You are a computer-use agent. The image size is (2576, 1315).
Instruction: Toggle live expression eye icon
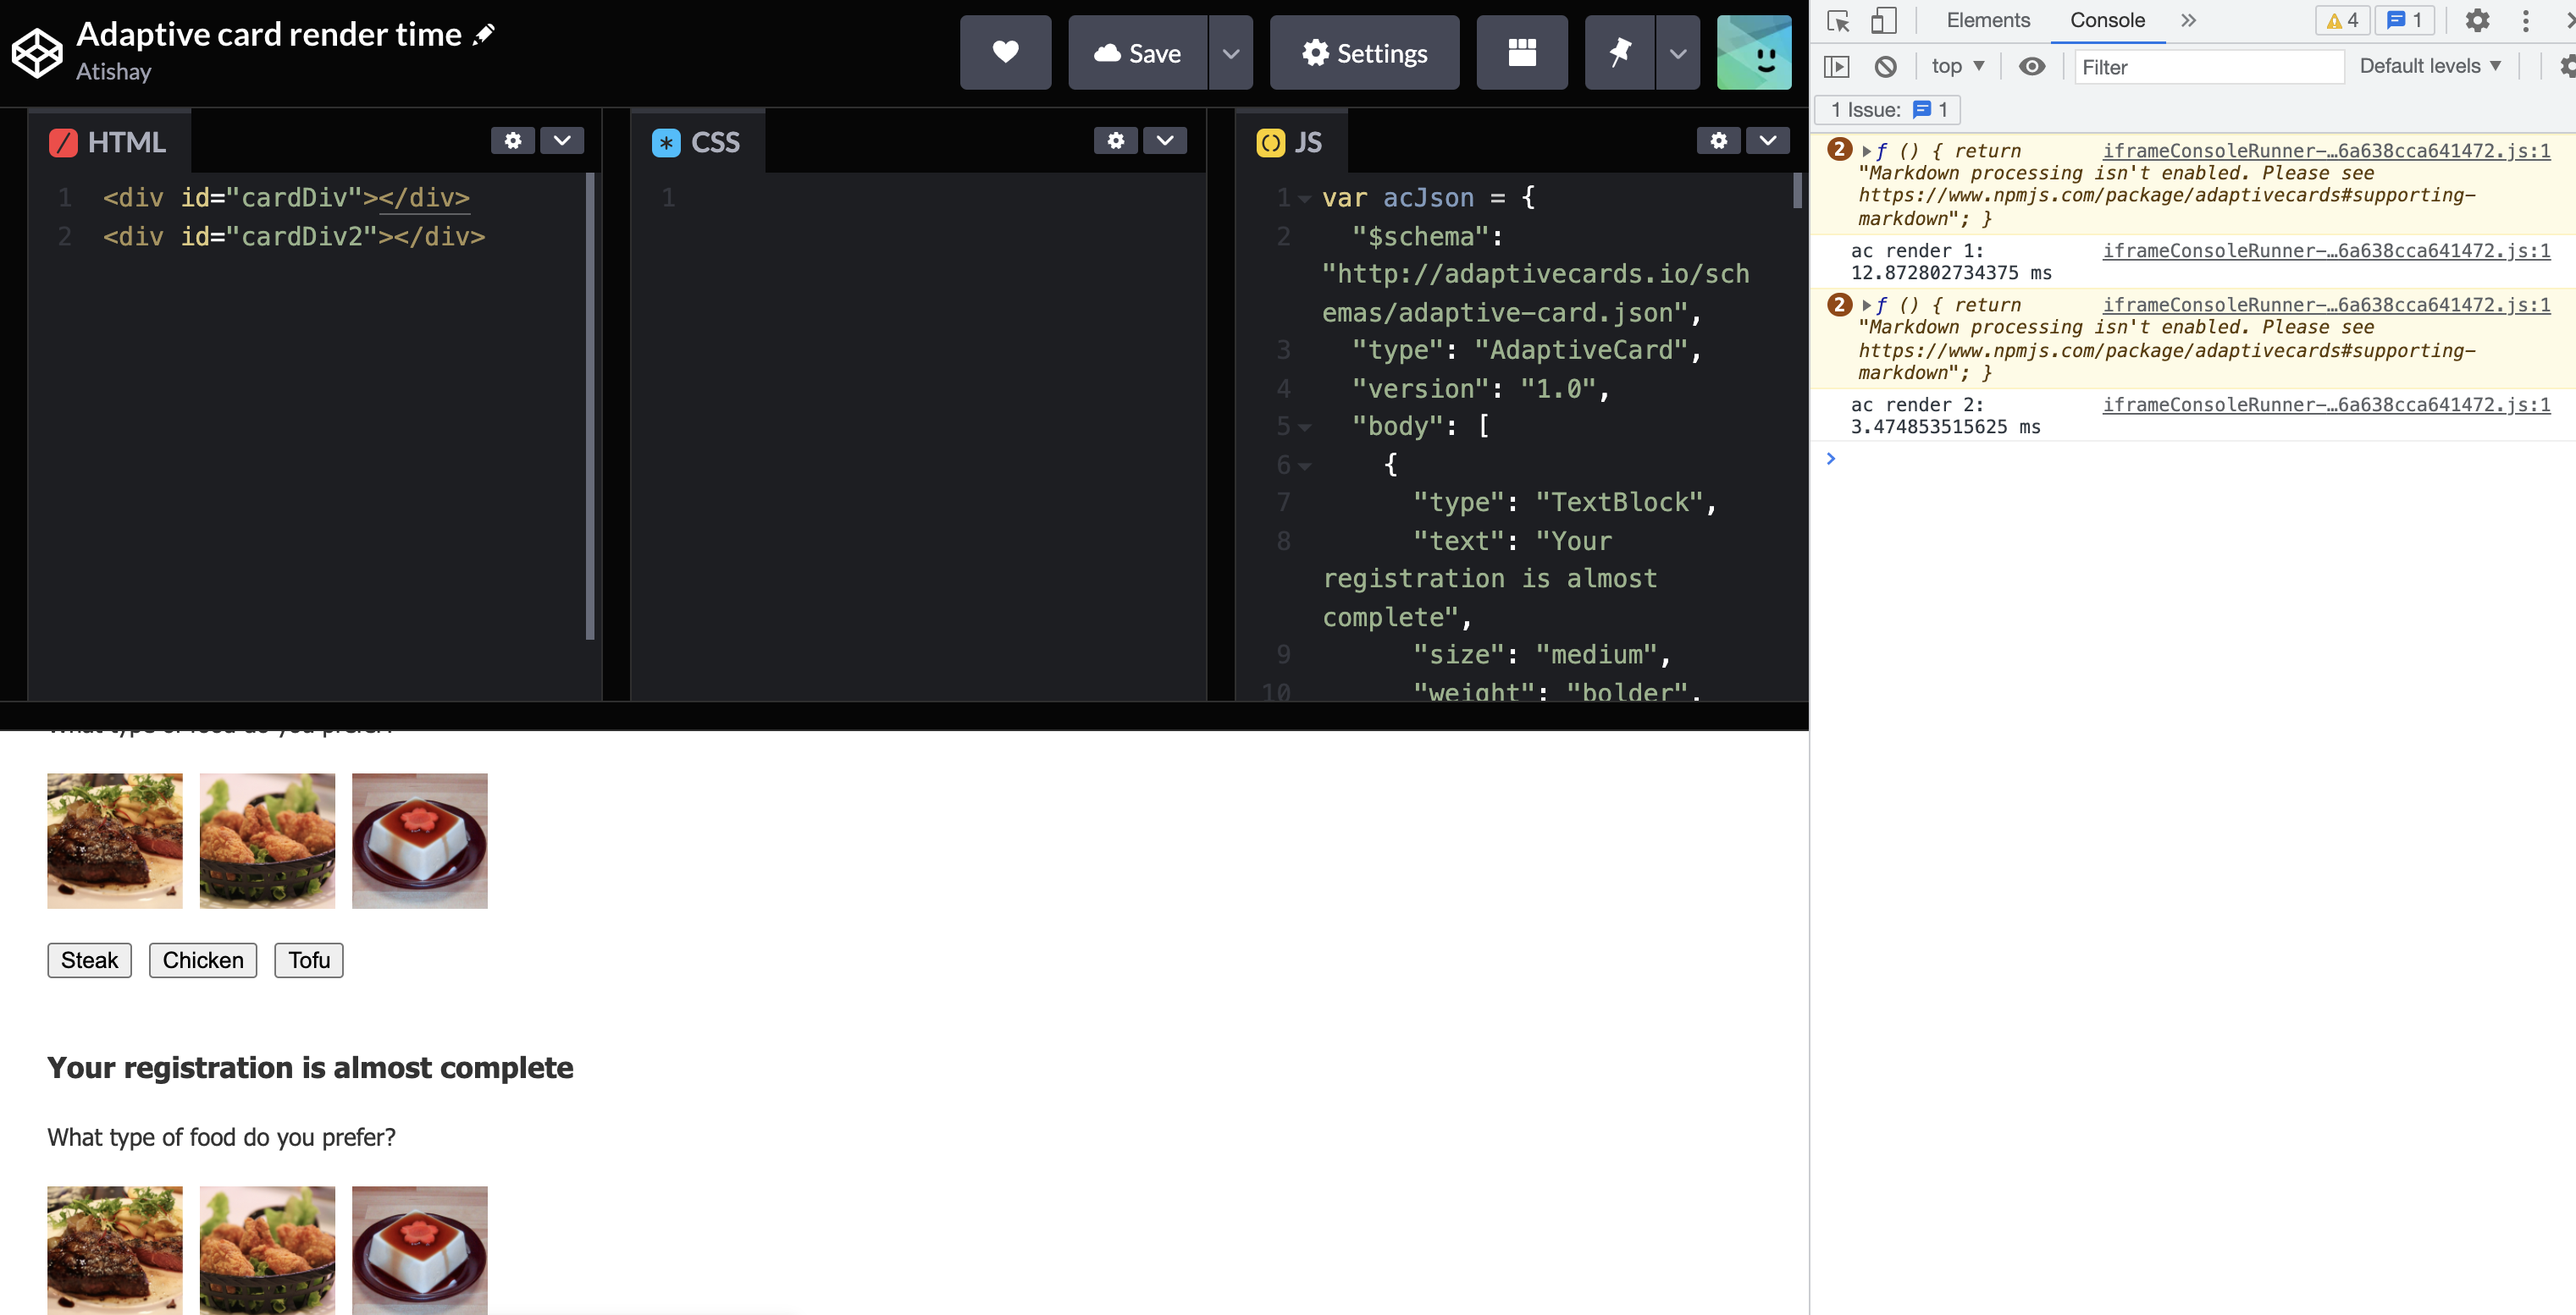[2031, 67]
